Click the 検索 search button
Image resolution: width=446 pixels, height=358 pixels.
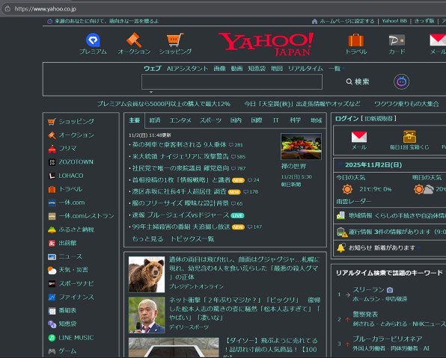coord(358,81)
